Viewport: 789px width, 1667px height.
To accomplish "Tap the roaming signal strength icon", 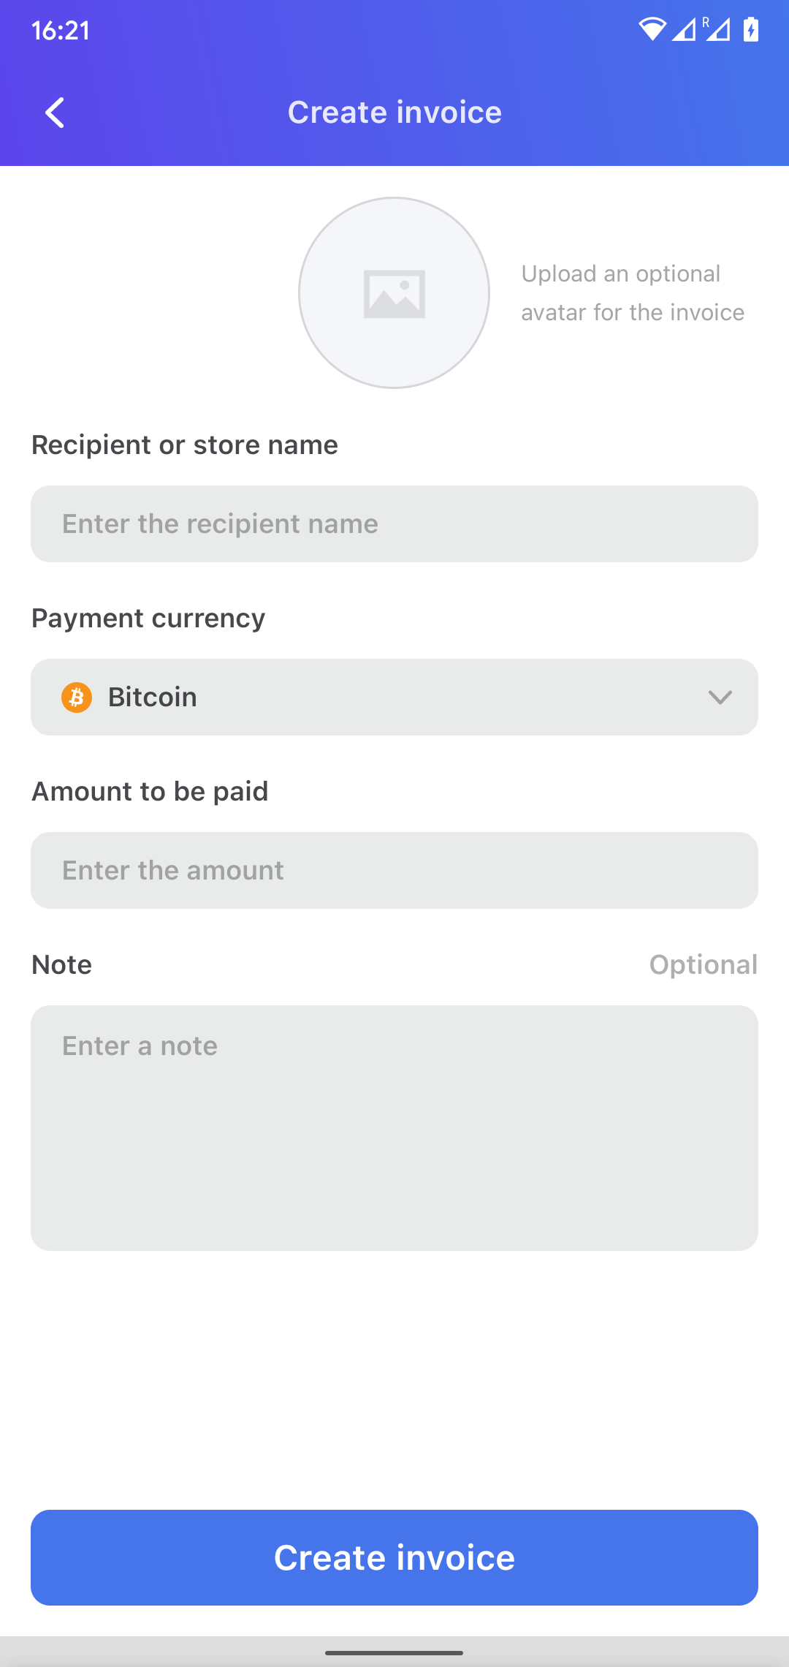I will click(x=717, y=29).
